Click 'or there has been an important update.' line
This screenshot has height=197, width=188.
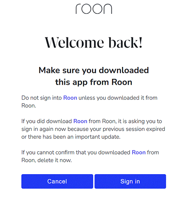(71, 137)
